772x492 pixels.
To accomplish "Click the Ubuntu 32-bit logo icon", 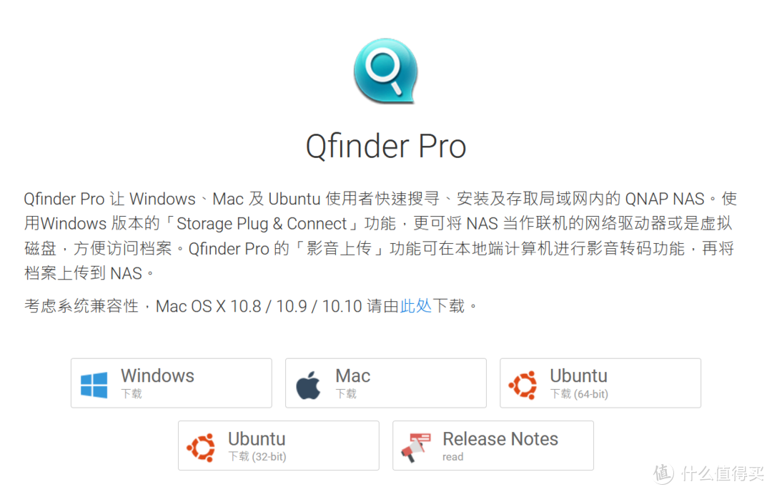I will point(201,447).
